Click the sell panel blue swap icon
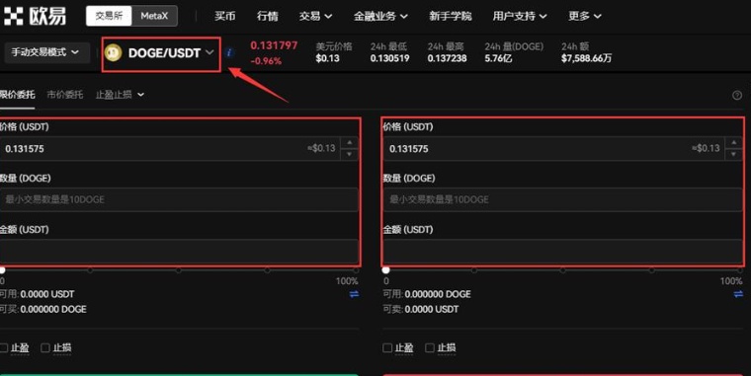The height and width of the screenshot is (376, 751). point(738,294)
